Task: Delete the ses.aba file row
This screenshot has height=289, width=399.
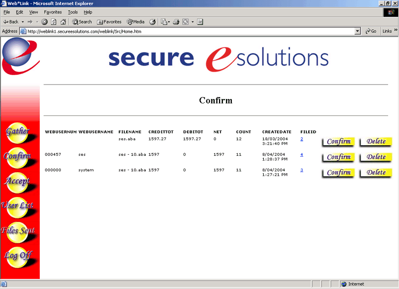Action: (376, 142)
